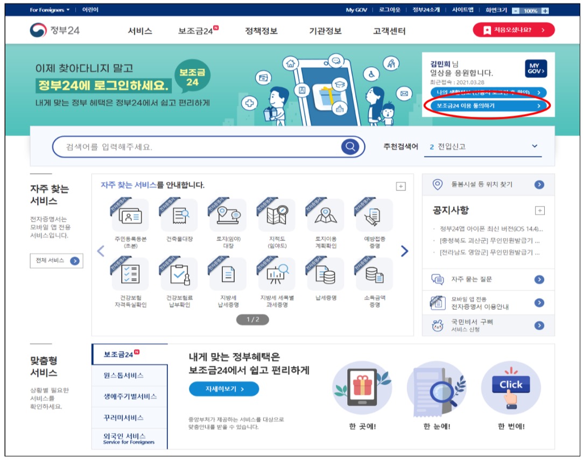583x460 pixels.
Task: Open the 지적도(임야도) service icon
Action: point(277,215)
